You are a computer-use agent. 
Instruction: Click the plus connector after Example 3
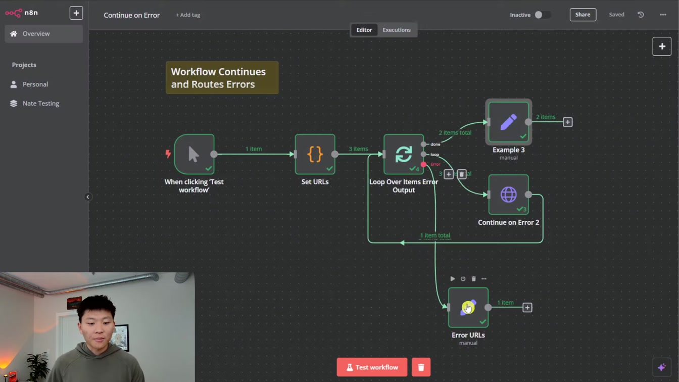pos(568,122)
